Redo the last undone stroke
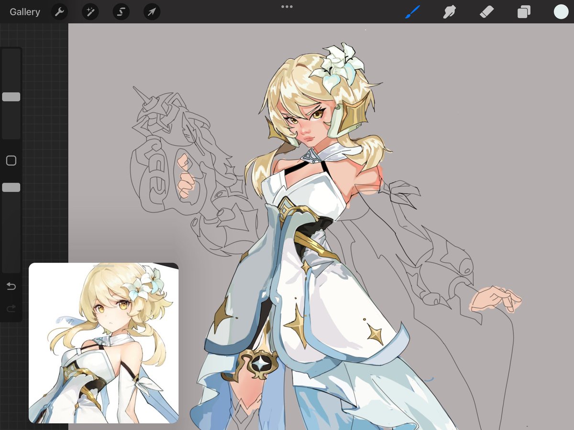 (x=11, y=309)
